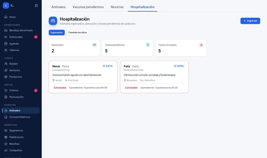The height and width of the screenshot is (158, 267).
Task: Open the Ingresados stat card
Action: [75, 48]
